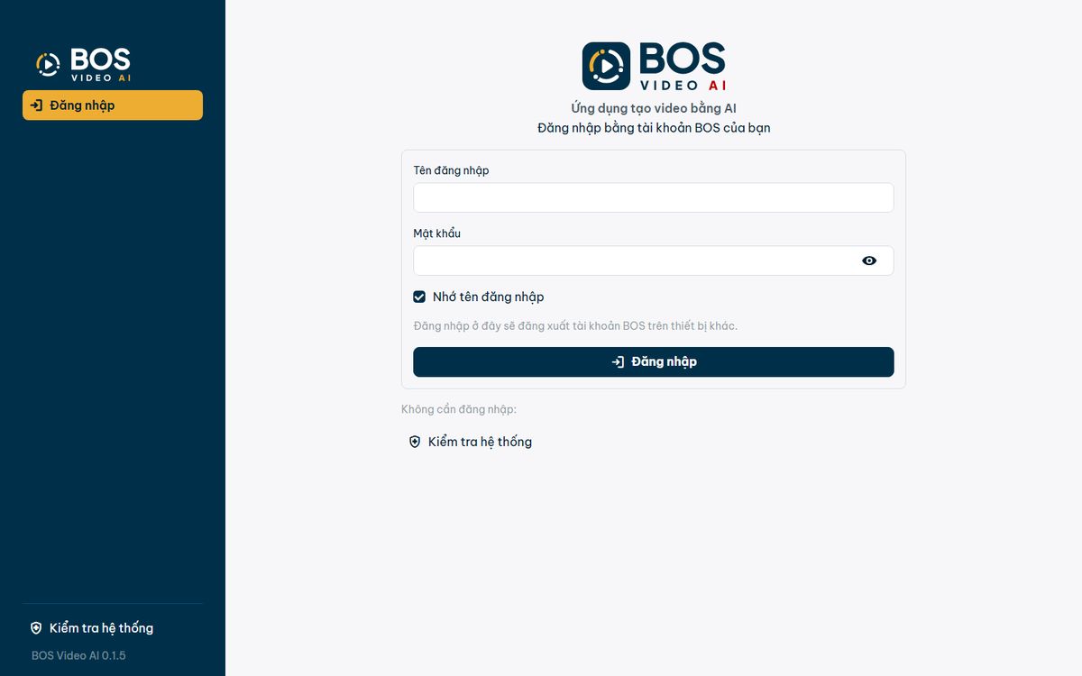Click the logout warning note under checkbox

click(x=575, y=325)
